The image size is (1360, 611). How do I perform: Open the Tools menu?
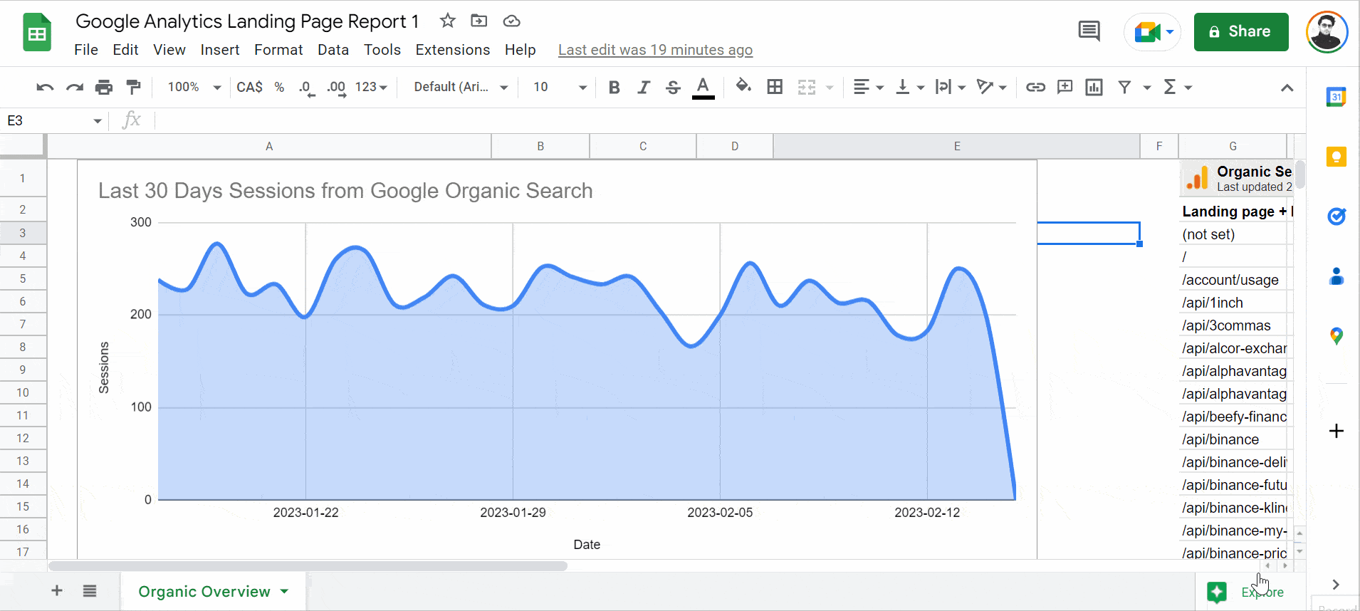pyautogui.click(x=382, y=50)
